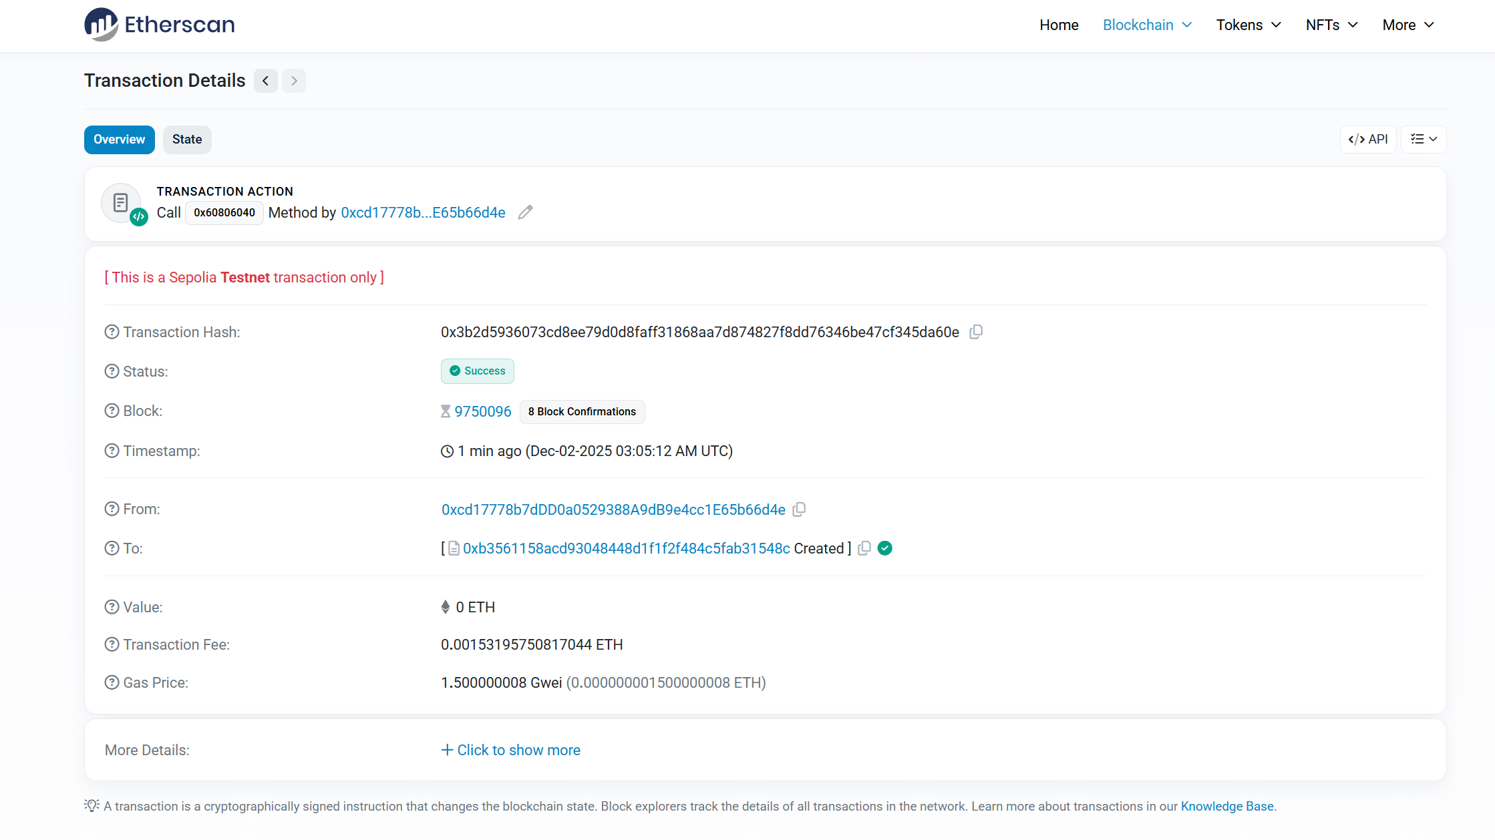This screenshot has width=1495, height=840.
Task: Click the API button
Action: pos(1367,139)
